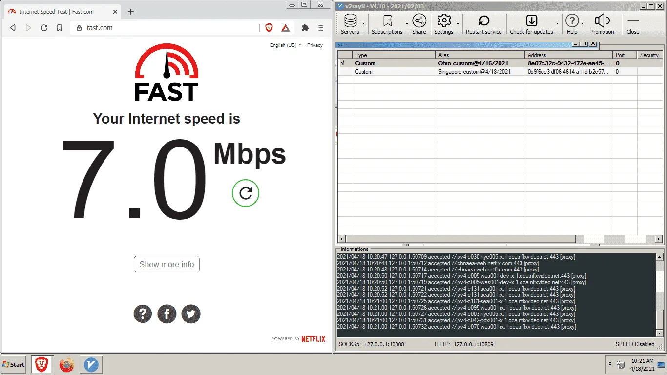Expand the Subscriptions dropdown arrow
This screenshot has width=667, height=375.
click(407, 22)
